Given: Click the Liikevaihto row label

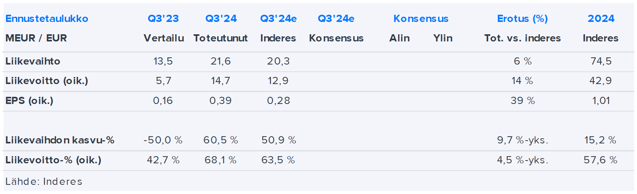Looking at the screenshot, I should (x=33, y=61).
